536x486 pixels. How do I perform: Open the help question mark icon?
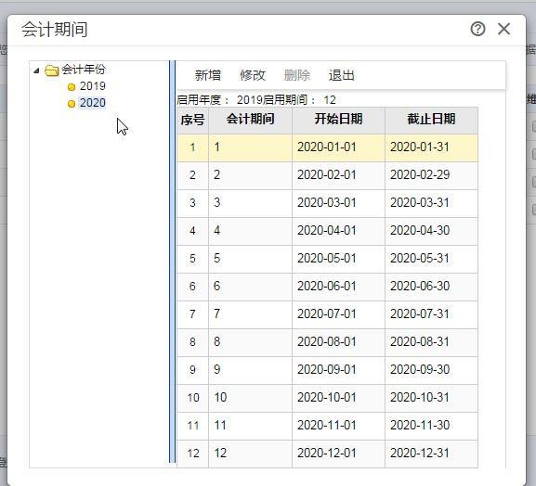tap(477, 29)
